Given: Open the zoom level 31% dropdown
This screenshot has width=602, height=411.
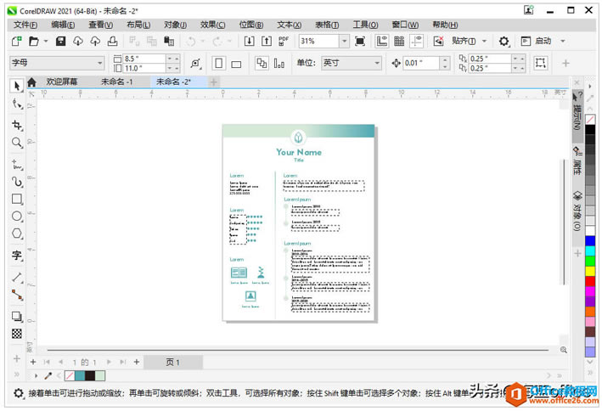Looking at the screenshot, I should click(x=345, y=41).
